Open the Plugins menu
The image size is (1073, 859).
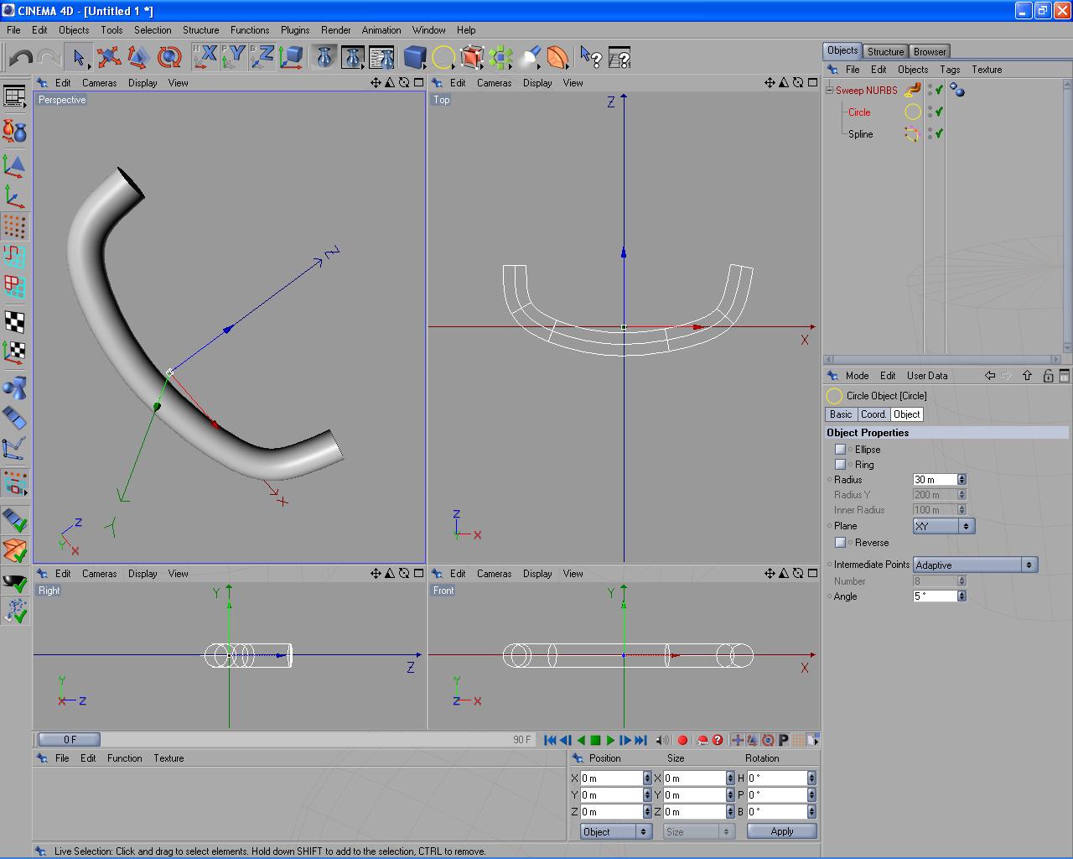point(294,30)
